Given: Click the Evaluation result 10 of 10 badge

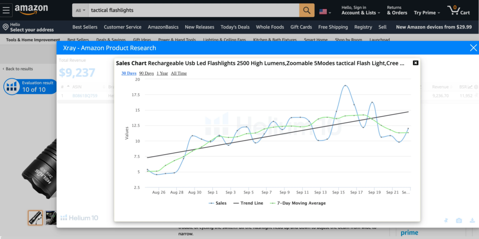Looking at the screenshot, I should pos(30,87).
